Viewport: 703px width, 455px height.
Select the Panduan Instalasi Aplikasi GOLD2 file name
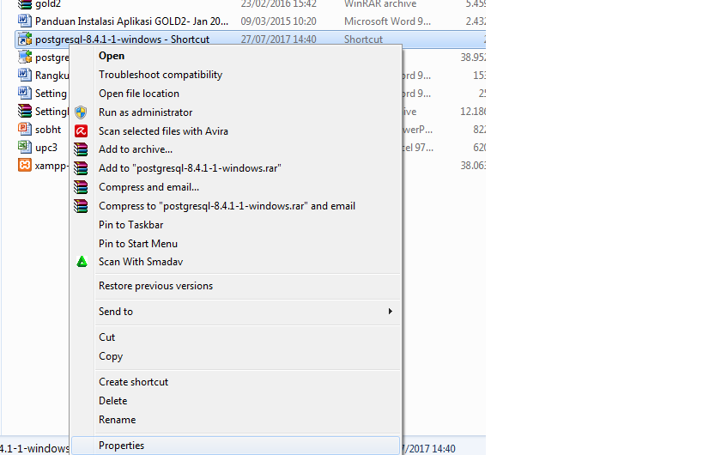pos(132,21)
